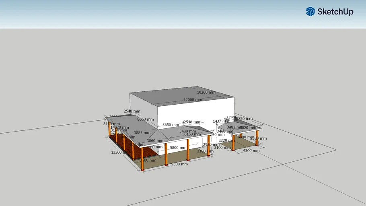
Task: Select the 4300 mm dimension label
Action: (x=251, y=150)
